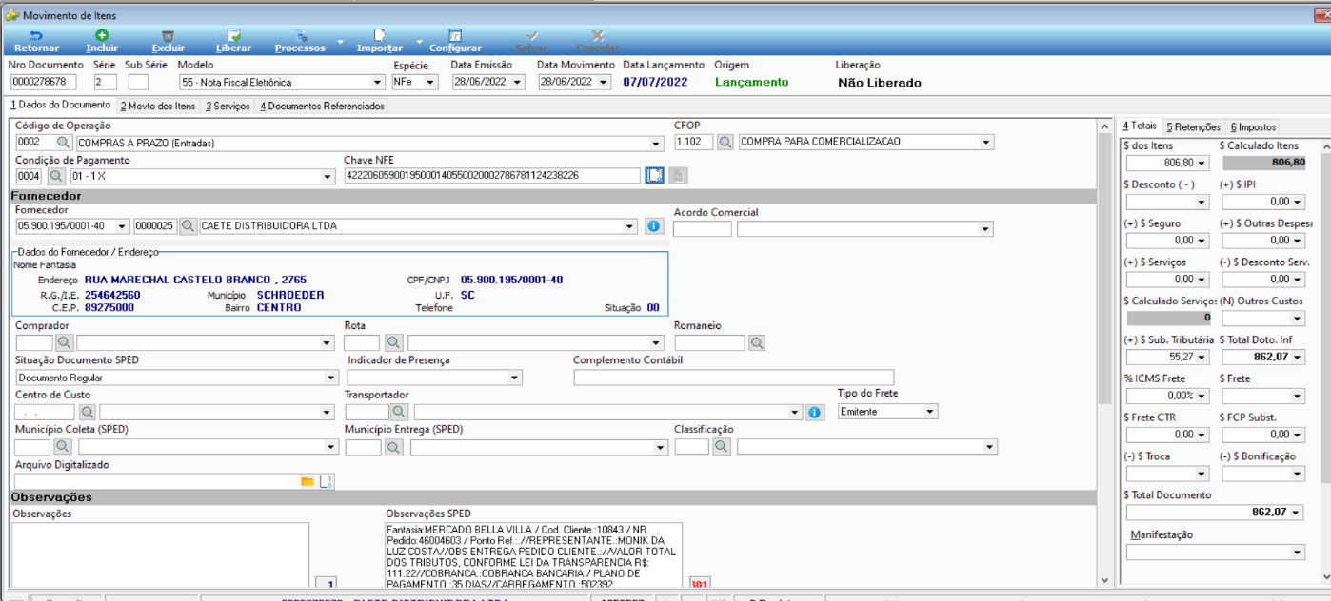The height and width of the screenshot is (601, 1331).
Task: Click the Configurar toolbar button
Action: 455,41
